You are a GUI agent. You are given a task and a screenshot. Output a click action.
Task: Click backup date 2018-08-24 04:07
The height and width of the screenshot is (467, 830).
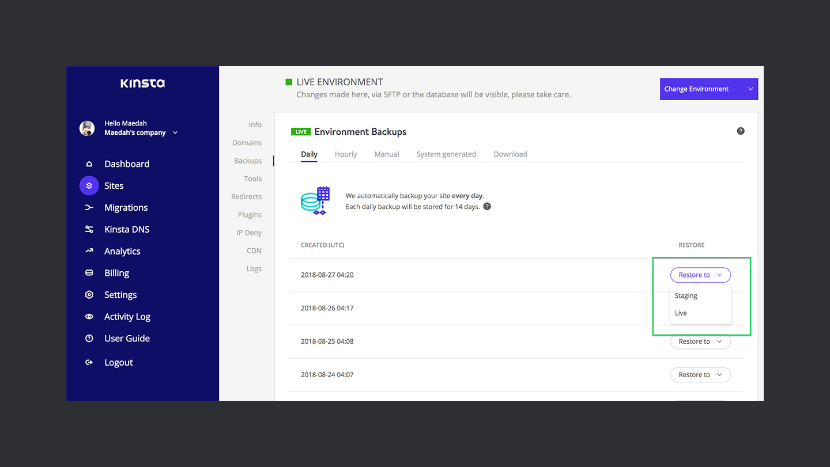(327, 375)
